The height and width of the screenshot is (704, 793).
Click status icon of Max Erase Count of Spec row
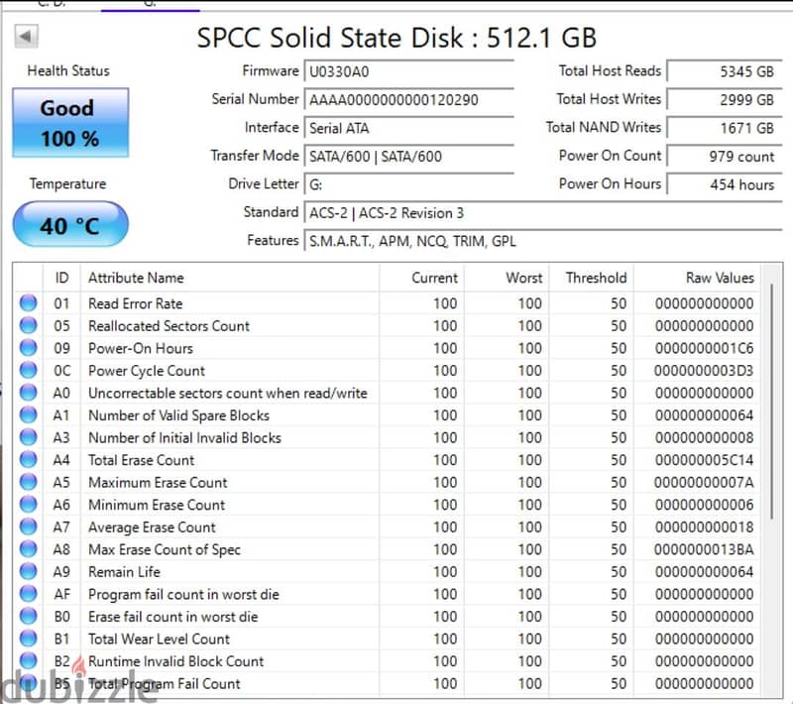(29, 548)
